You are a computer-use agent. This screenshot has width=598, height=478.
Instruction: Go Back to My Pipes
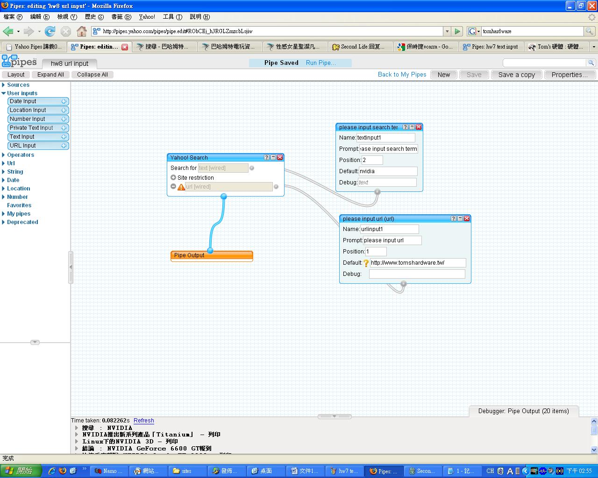point(402,75)
